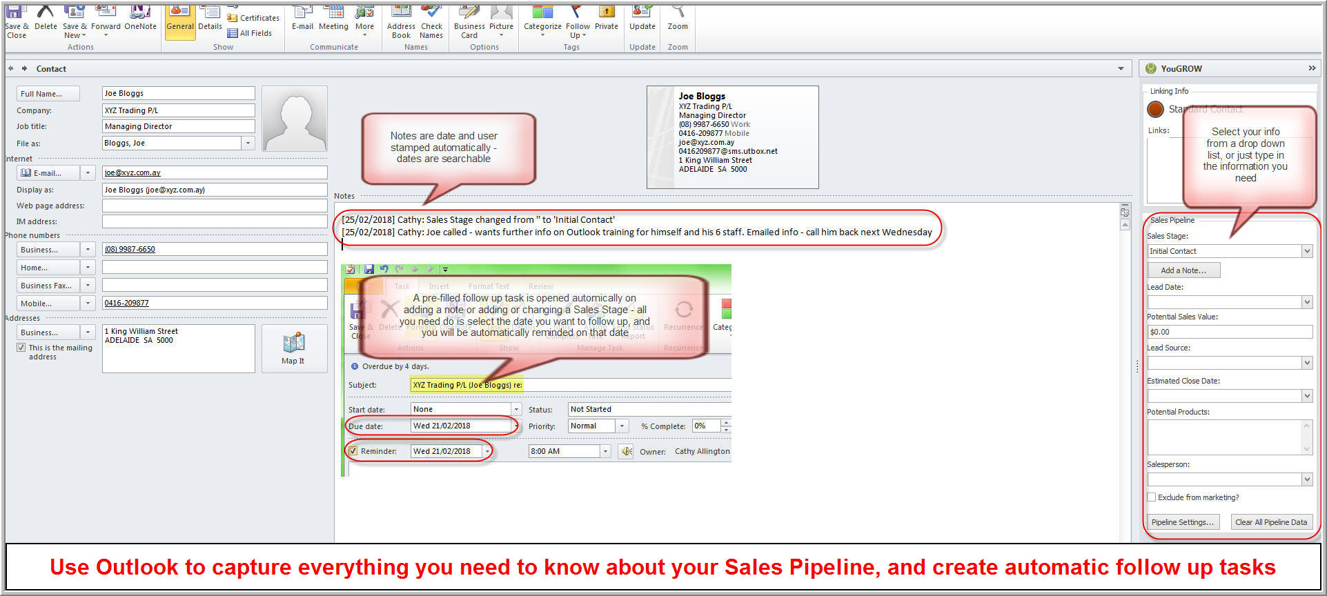Open the File as dropdown
Image resolution: width=1327 pixels, height=596 pixels.
(248, 143)
